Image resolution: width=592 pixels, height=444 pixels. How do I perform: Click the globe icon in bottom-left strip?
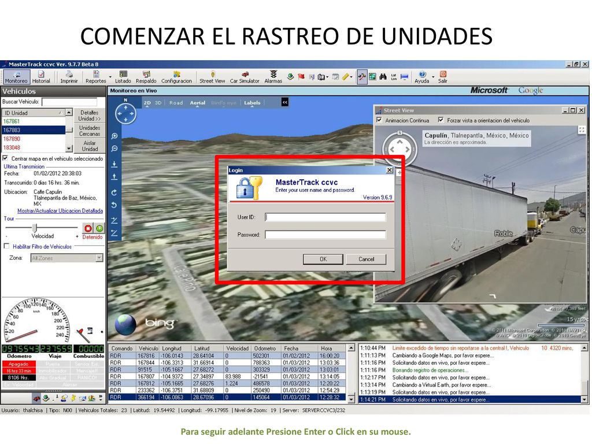coord(46,398)
